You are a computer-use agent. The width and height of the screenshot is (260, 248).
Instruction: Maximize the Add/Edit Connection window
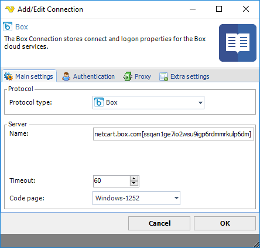[x=219, y=9]
